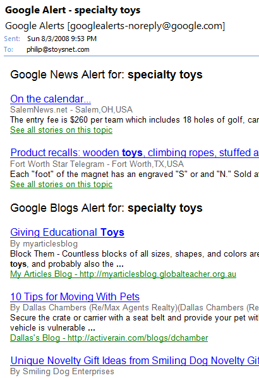Click 'By myarticlesblog' author text
Screen dimensions: 259x378
[44, 244]
